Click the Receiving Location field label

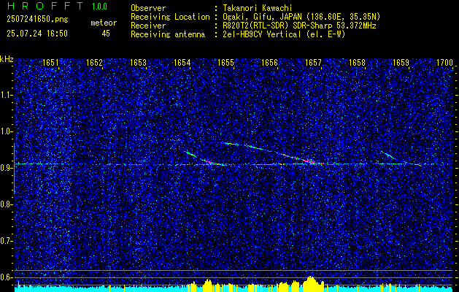click(170, 17)
